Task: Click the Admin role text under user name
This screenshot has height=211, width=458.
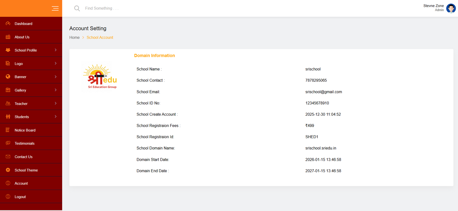Action: click(x=439, y=10)
